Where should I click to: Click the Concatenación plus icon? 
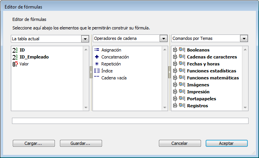(97, 57)
